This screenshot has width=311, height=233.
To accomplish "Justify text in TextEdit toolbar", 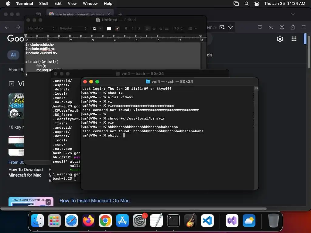I will pos(167,29).
